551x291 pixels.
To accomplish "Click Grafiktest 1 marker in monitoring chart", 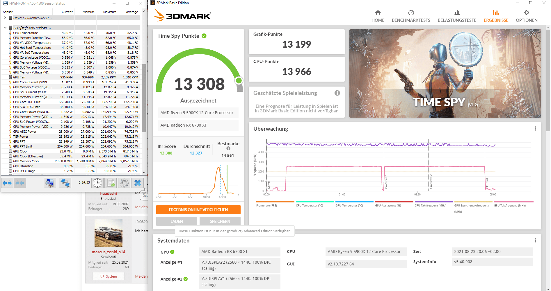I will [x=386, y=182].
